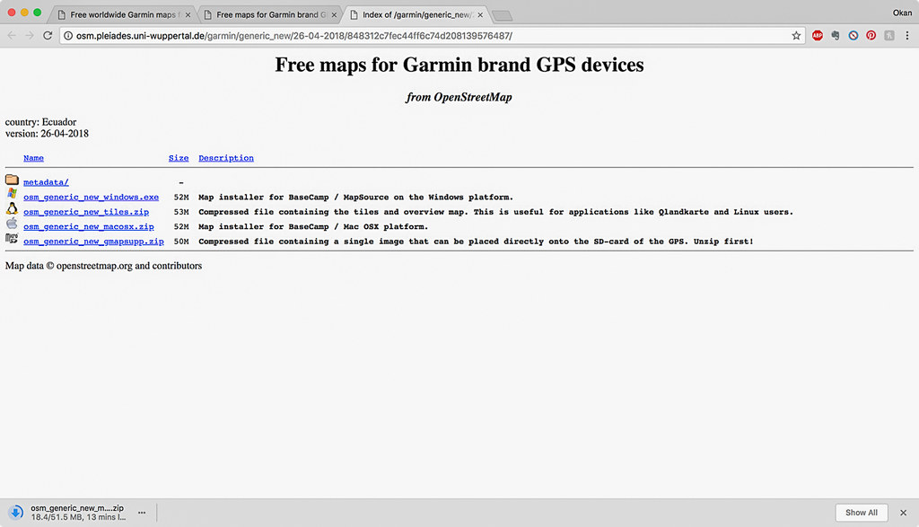Open download item options ellipsis menu
The image size is (919, 527).
tap(142, 513)
